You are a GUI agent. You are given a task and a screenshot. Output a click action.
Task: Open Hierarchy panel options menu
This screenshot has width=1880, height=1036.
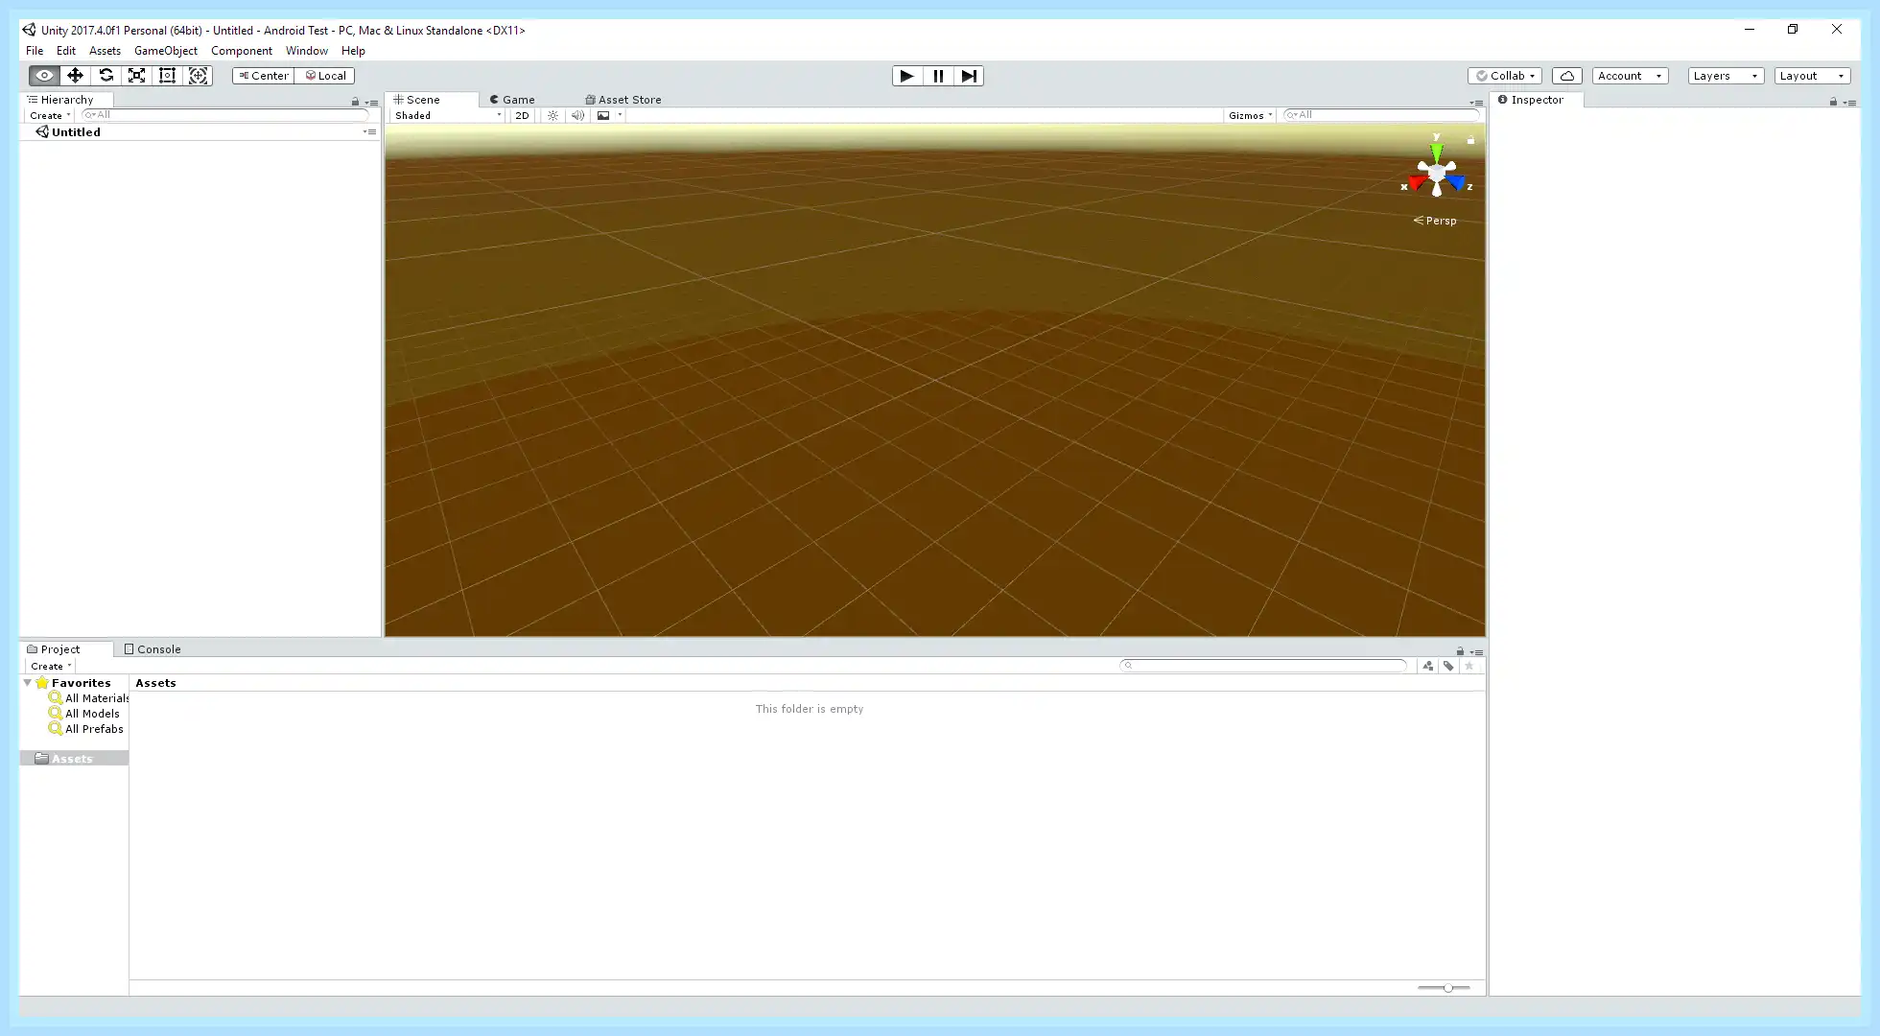point(372,102)
